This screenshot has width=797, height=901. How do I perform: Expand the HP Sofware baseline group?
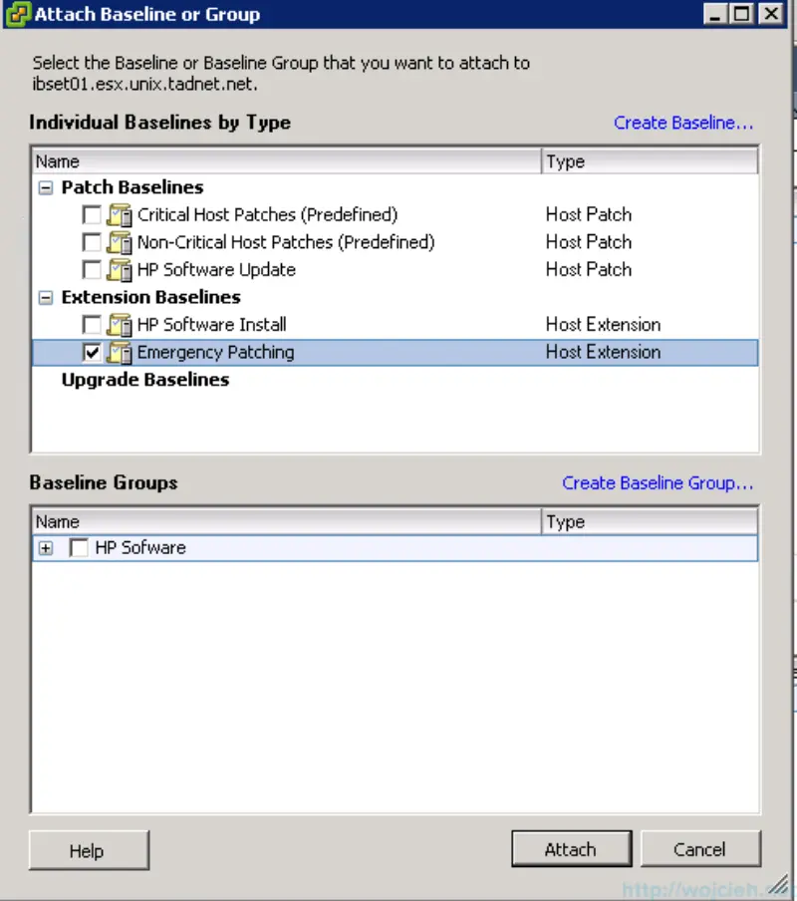(x=48, y=547)
